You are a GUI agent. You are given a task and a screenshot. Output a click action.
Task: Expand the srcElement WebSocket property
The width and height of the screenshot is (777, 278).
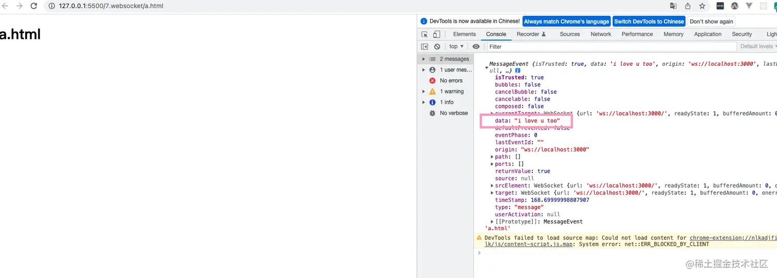click(x=492, y=186)
